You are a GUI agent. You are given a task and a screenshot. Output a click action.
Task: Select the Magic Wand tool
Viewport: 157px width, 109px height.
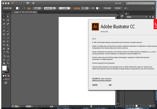pos(4,20)
